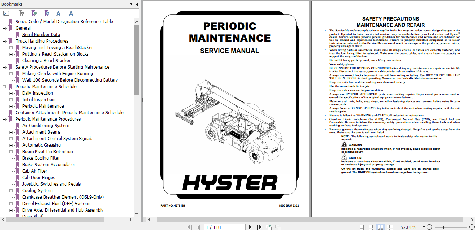
Task: Increase text size with the A+ icon
Action: point(59,13)
